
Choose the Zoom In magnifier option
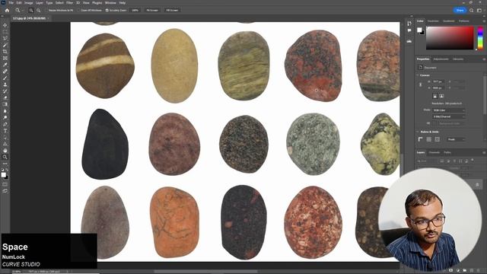[x=31, y=10]
